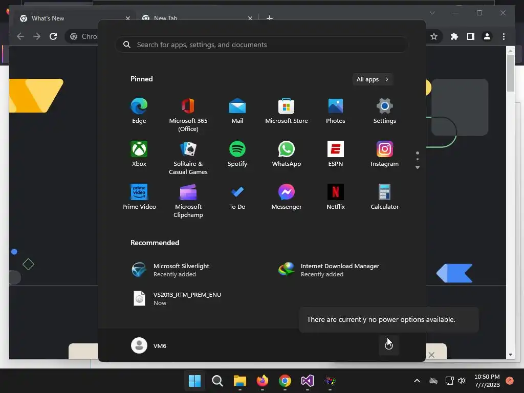Click Chrome's vertical scrollbar thumb
The width and height of the screenshot is (524, 393).
pos(510,73)
